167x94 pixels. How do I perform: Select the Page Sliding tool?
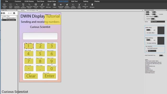(79, 6)
